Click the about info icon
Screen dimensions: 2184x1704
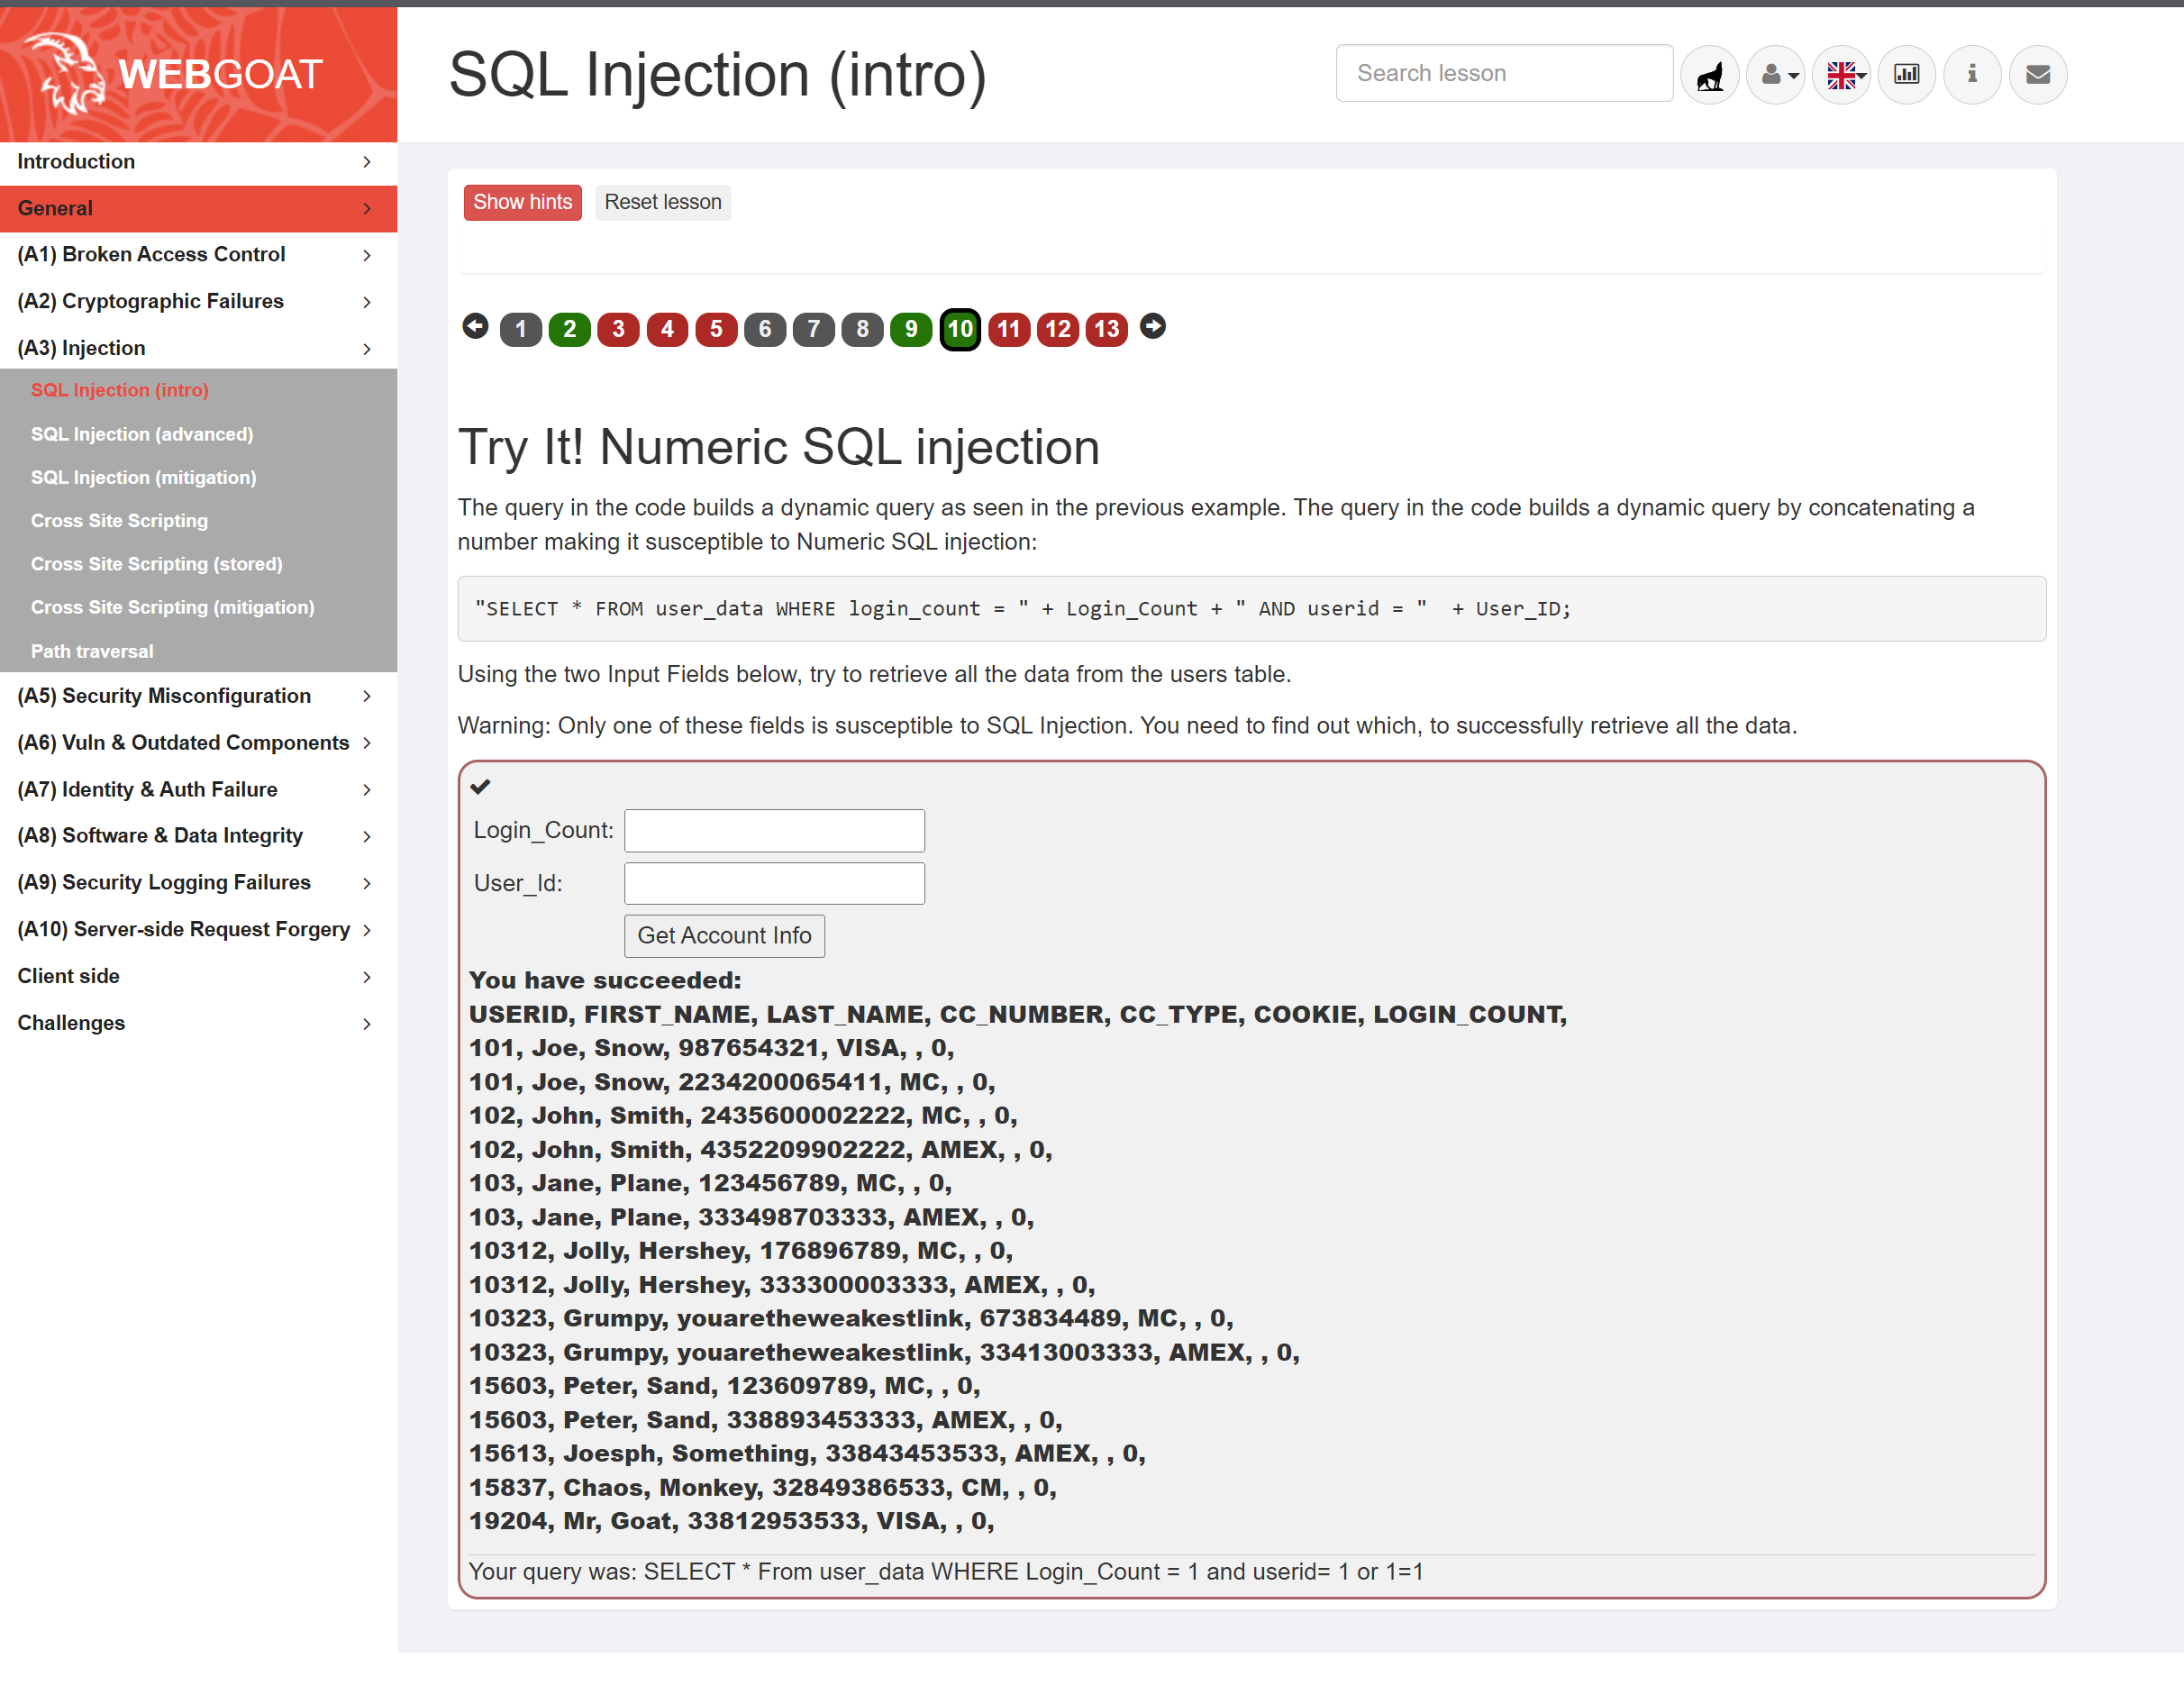tap(1972, 74)
